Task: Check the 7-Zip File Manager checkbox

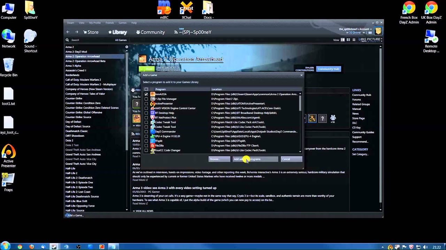Action: coord(146,99)
